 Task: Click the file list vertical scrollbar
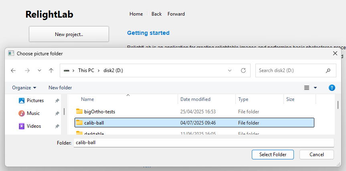[338, 105]
